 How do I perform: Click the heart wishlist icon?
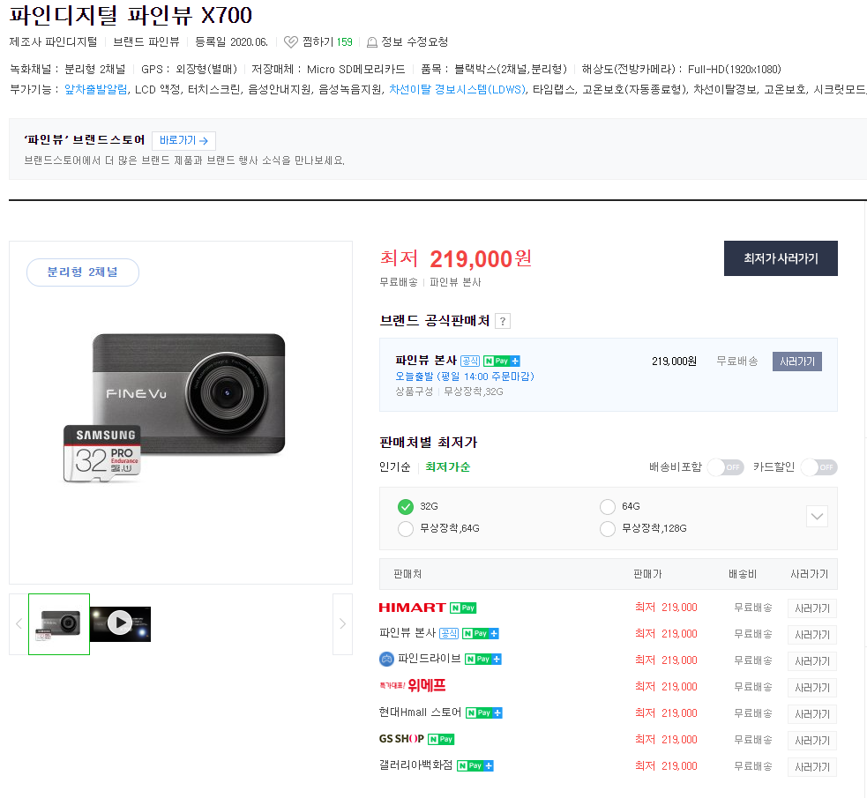[x=291, y=42]
